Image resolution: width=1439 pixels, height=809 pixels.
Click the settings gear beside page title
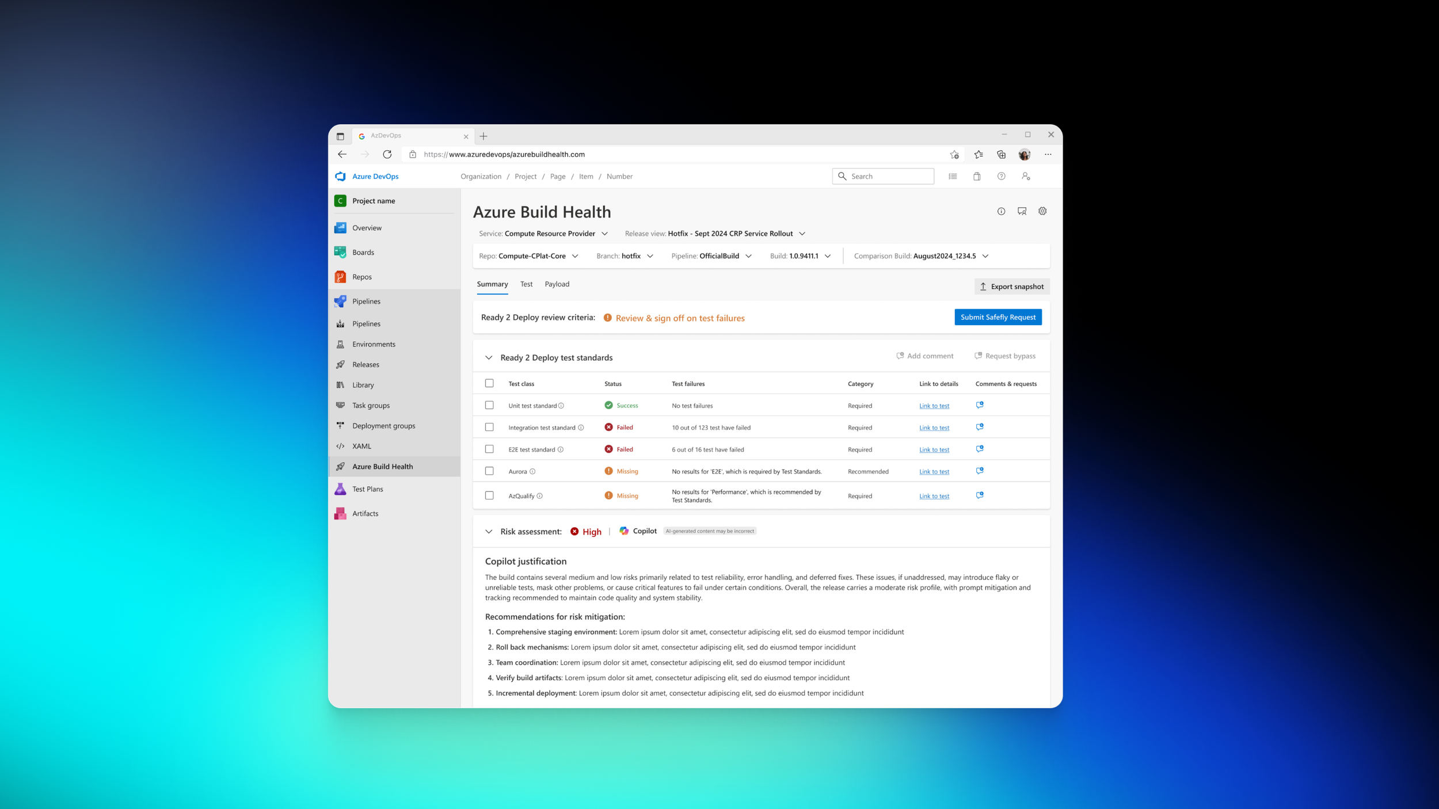tap(1042, 211)
